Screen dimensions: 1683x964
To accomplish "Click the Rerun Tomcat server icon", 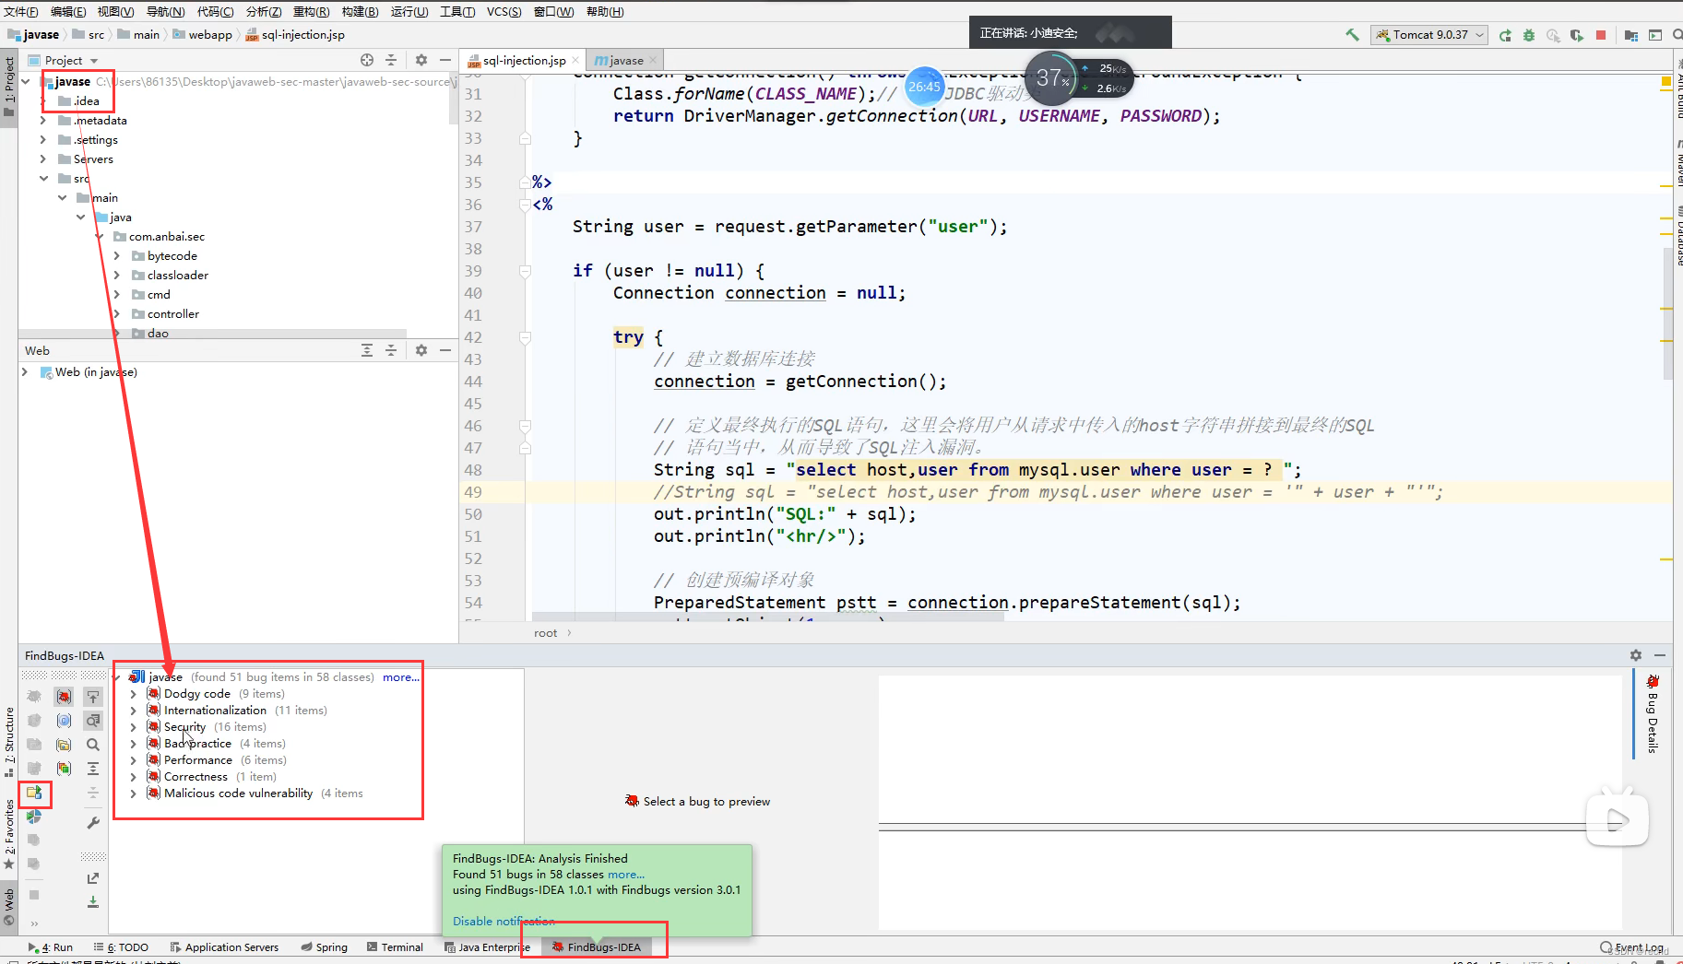I will coord(1505,35).
